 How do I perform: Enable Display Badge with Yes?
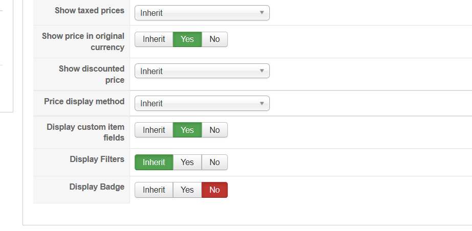[x=187, y=190]
